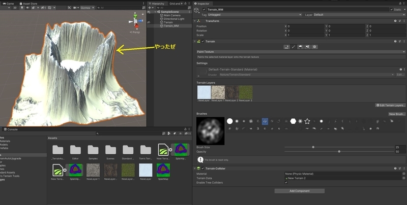
Task: Select the Paint Trees tool icon
Action: tap(300, 47)
